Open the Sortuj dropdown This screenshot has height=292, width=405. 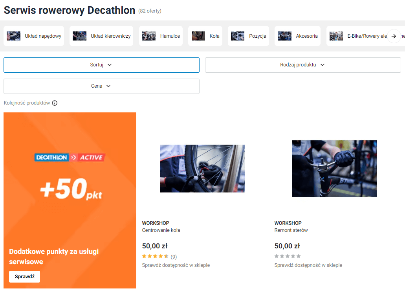pos(101,65)
